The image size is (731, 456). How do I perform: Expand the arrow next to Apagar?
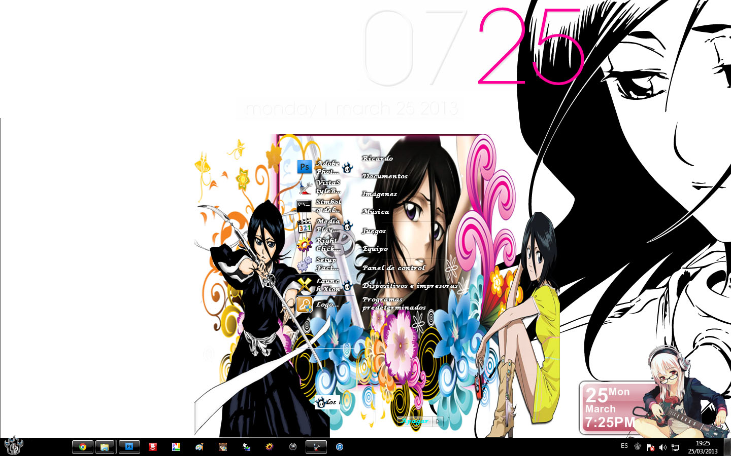tap(438, 421)
